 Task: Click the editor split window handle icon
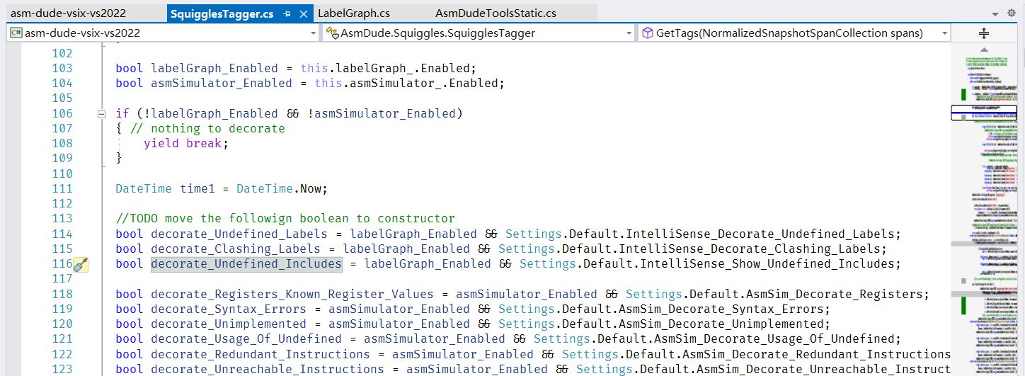tap(983, 33)
